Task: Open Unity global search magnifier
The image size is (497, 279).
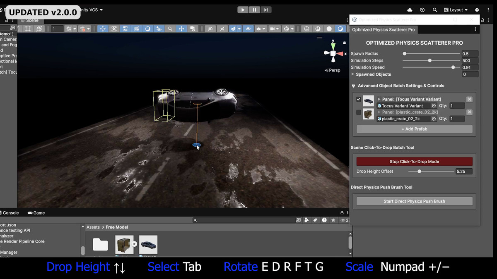Action: [435, 10]
